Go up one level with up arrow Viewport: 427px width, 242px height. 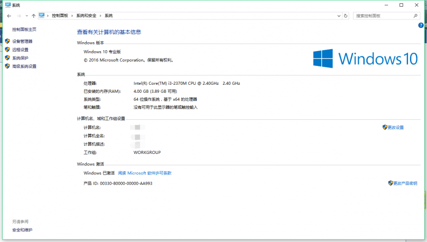[34, 16]
